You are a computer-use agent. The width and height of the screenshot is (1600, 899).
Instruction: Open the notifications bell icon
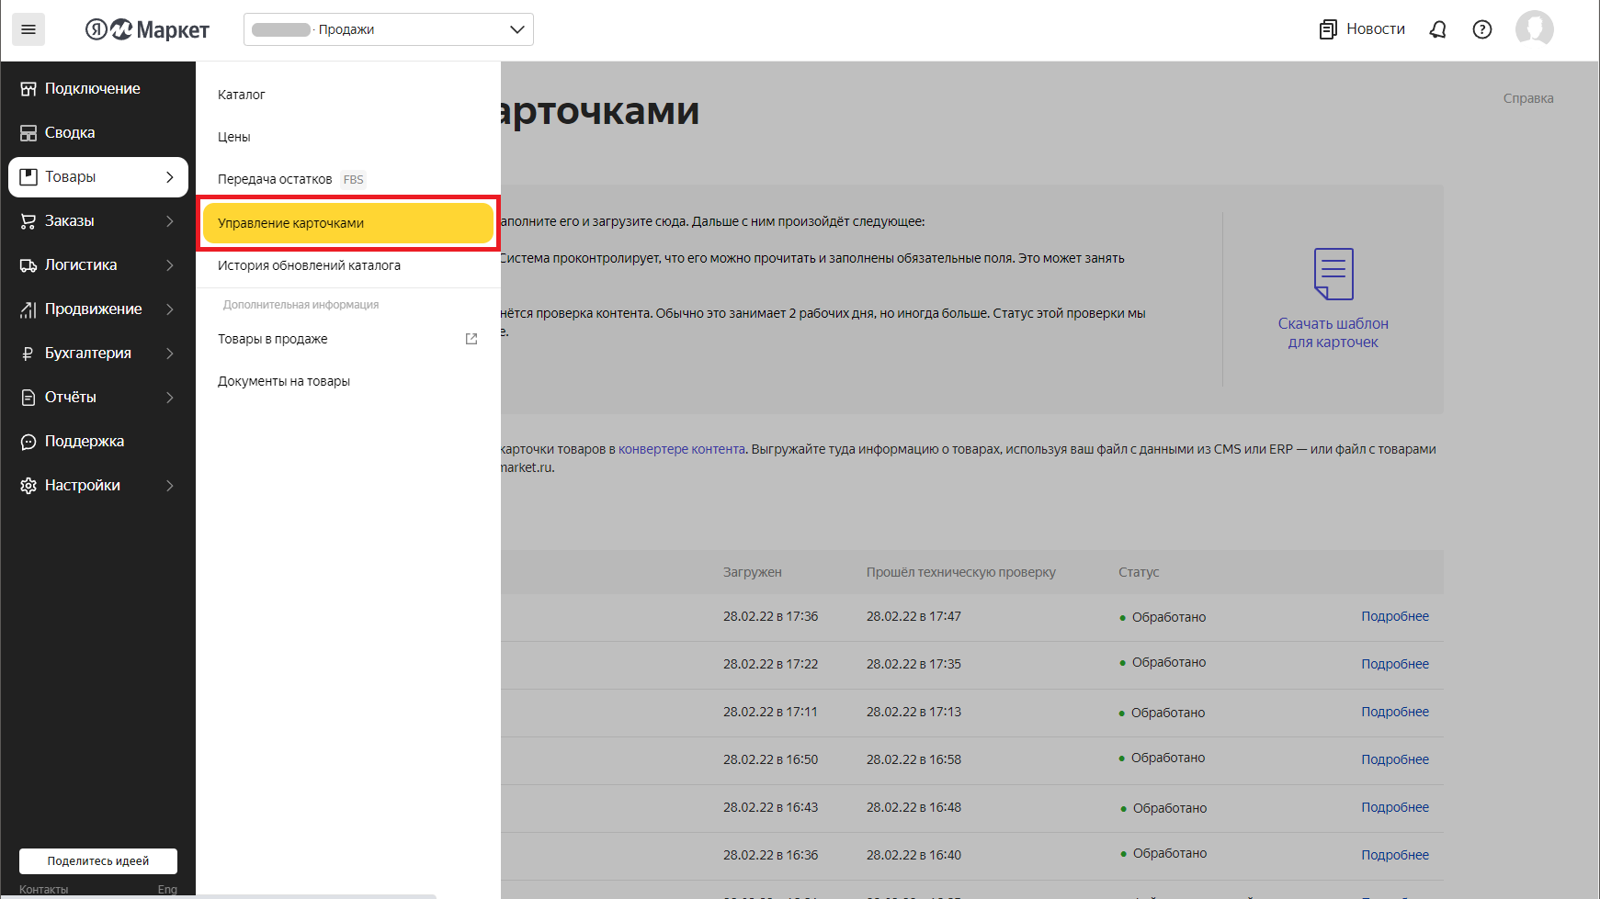click(1437, 29)
